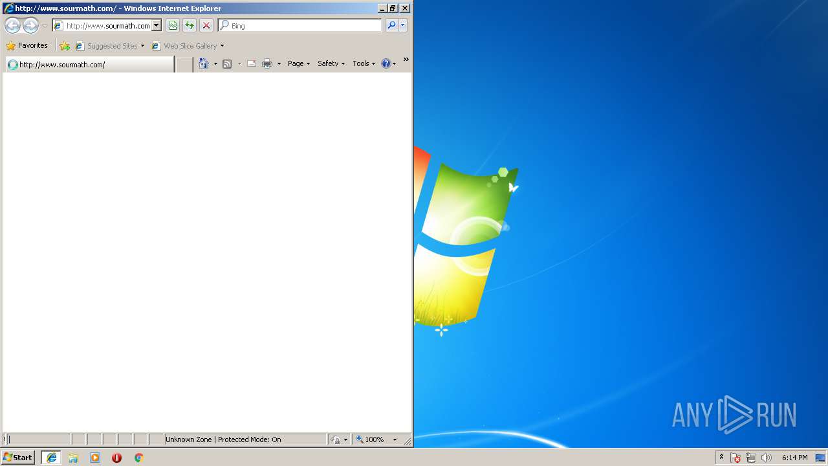Launch Google Chrome from taskbar
This screenshot has width=828, height=466.
(x=138, y=458)
